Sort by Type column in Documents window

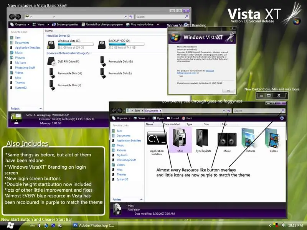point(189,124)
